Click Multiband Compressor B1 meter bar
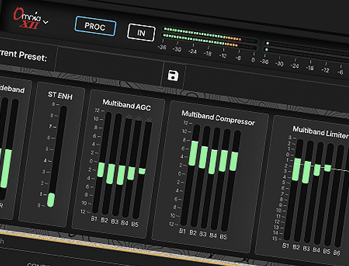Viewport: 349px width, 266px height. 191,175
